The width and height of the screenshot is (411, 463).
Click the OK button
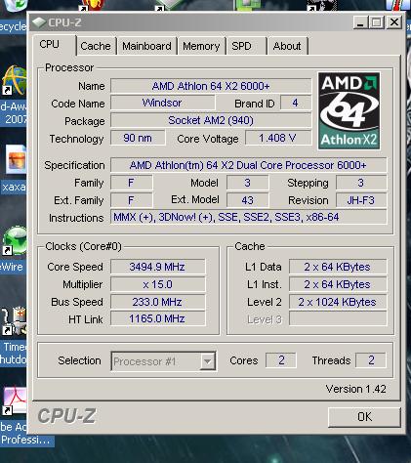(x=364, y=417)
